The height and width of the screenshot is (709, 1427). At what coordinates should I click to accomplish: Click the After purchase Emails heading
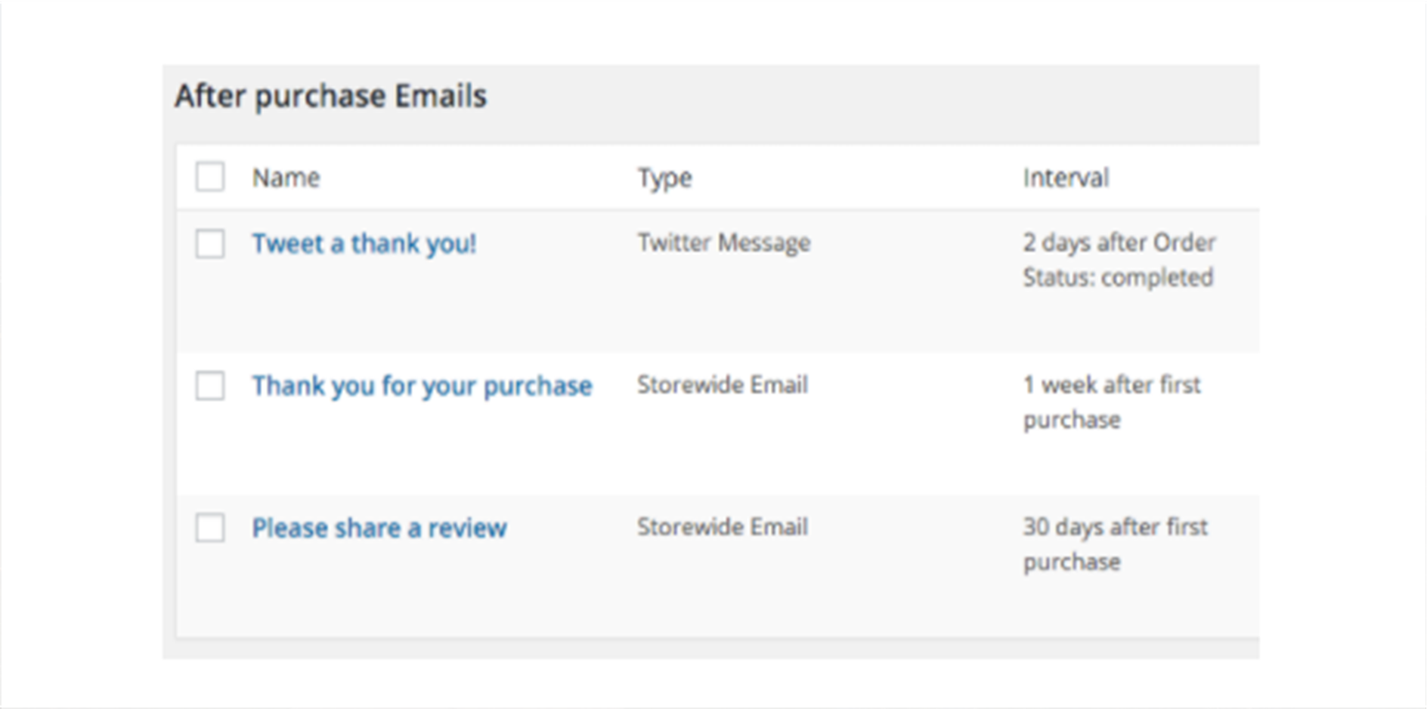tap(331, 97)
